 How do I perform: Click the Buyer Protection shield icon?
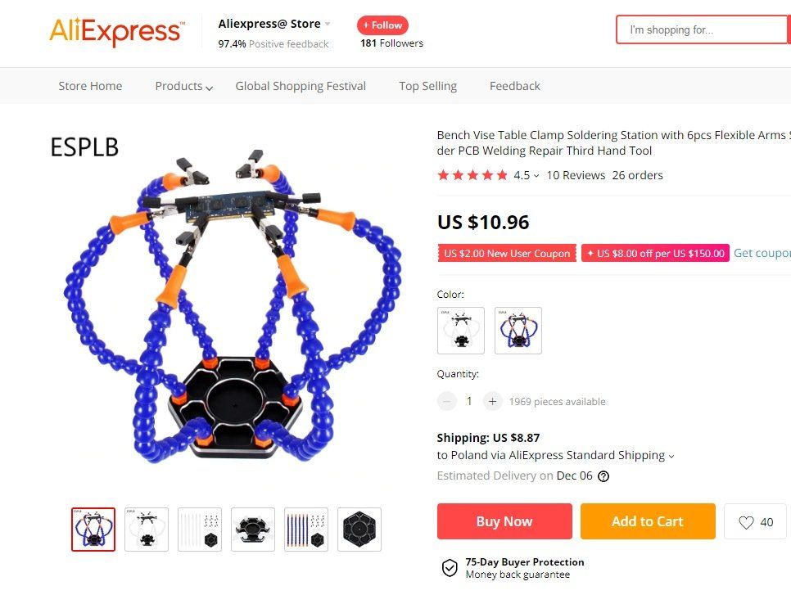450,568
